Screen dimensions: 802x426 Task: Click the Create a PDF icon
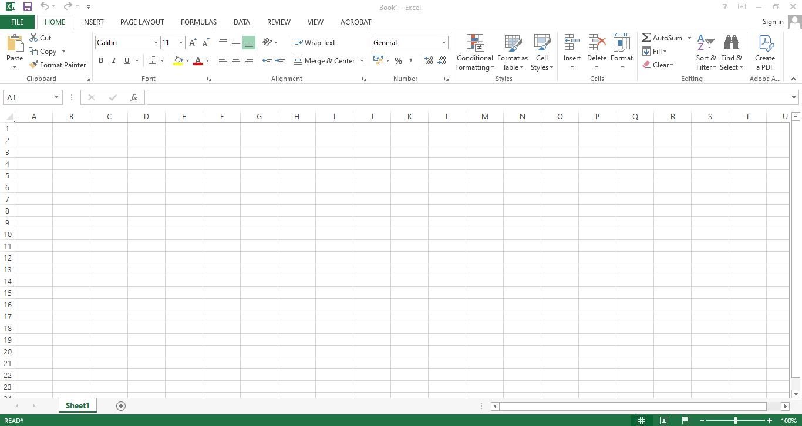coord(764,53)
